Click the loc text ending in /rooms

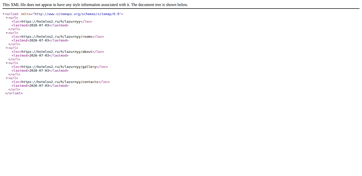click(57, 37)
